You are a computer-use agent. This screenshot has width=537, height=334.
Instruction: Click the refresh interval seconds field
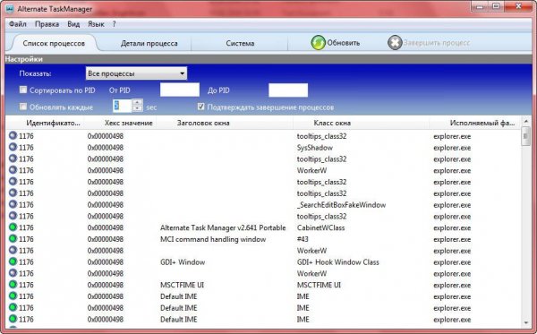pyautogui.click(x=123, y=106)
